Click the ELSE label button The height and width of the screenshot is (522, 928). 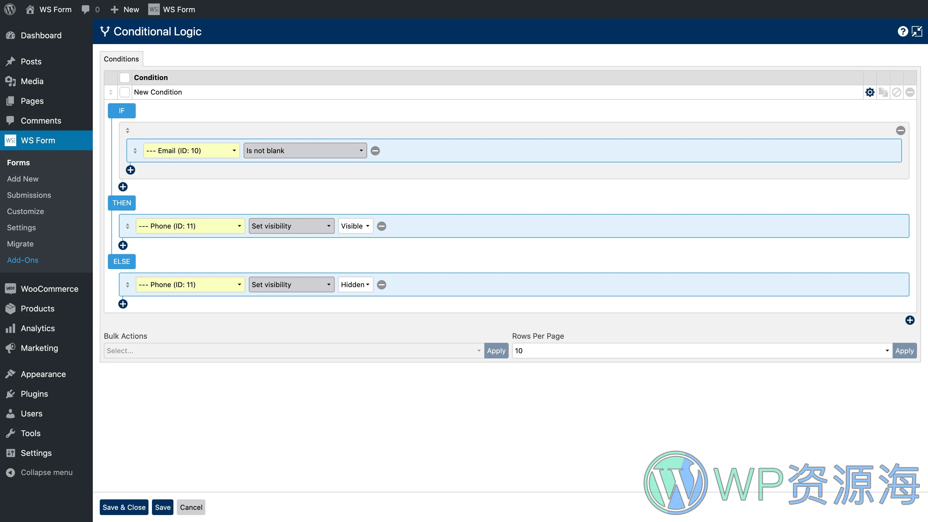point(122,262)
